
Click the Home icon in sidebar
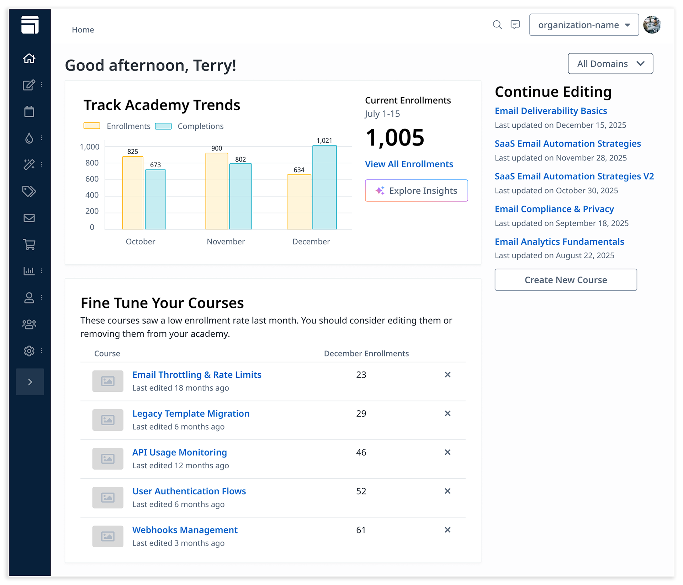(x=29, y=58)
